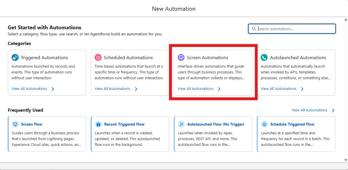Click the 'Frequently Used' section heading

click(25, 110)
